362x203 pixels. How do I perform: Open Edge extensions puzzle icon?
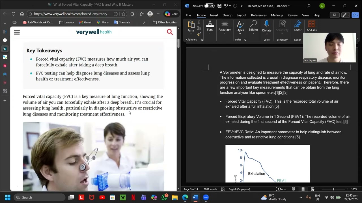[132, 14]
